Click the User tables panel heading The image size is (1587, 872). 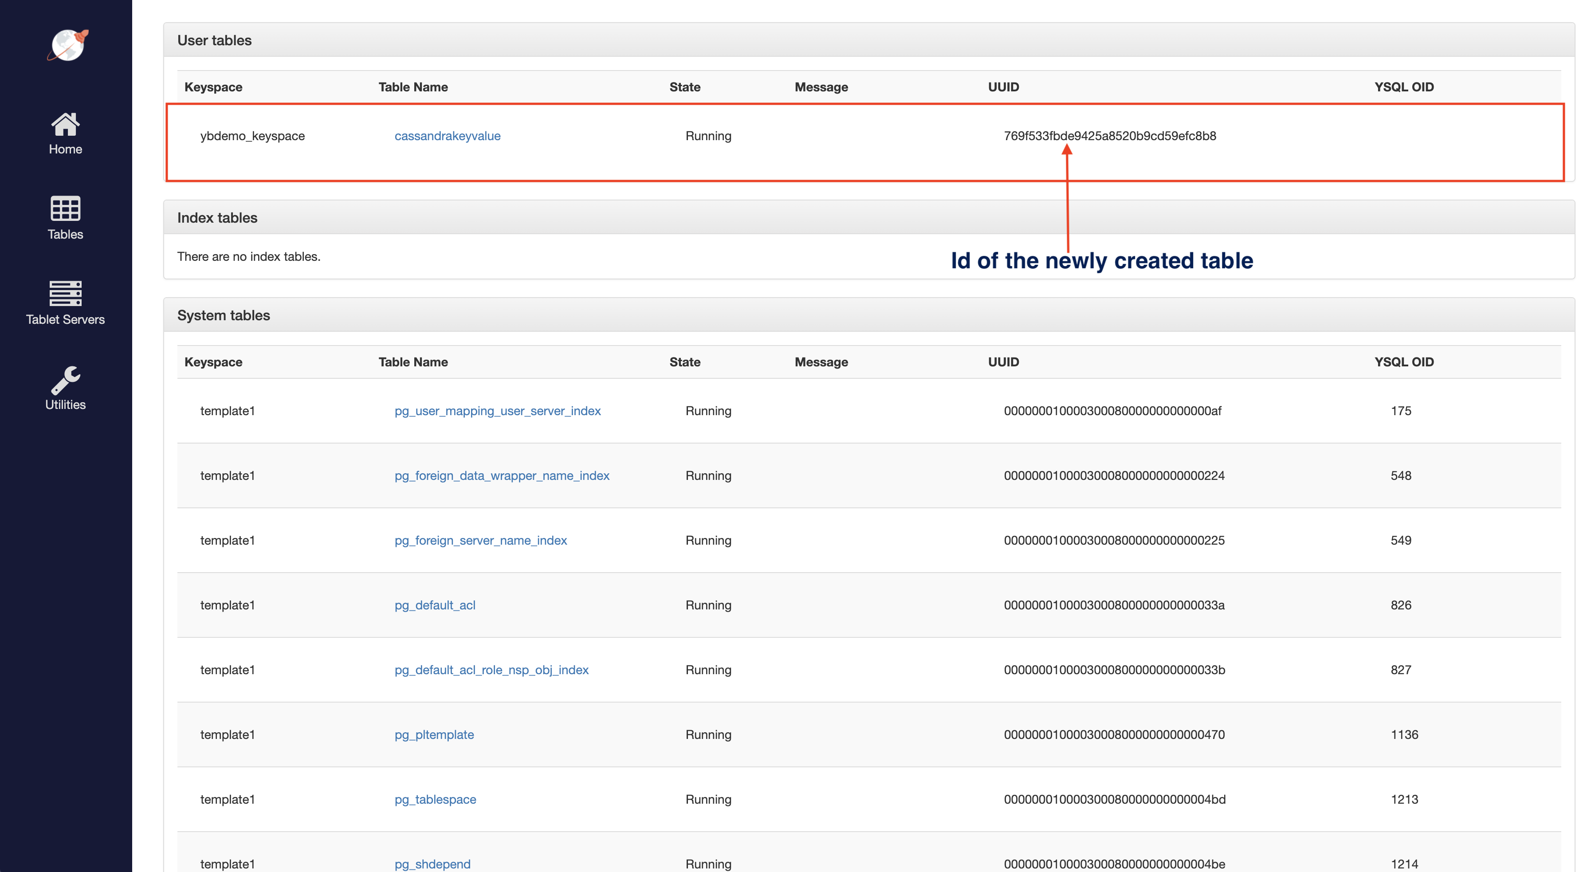pyautogui.click(x=214, y=41)
